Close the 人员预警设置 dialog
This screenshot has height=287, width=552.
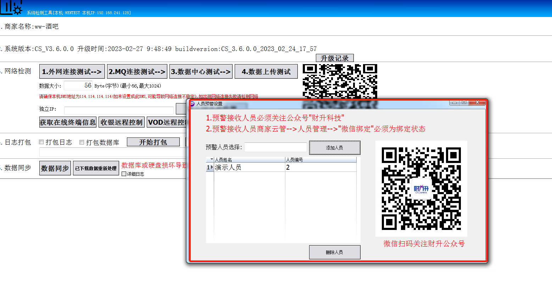pyautogui.click(x=477, y=102)
